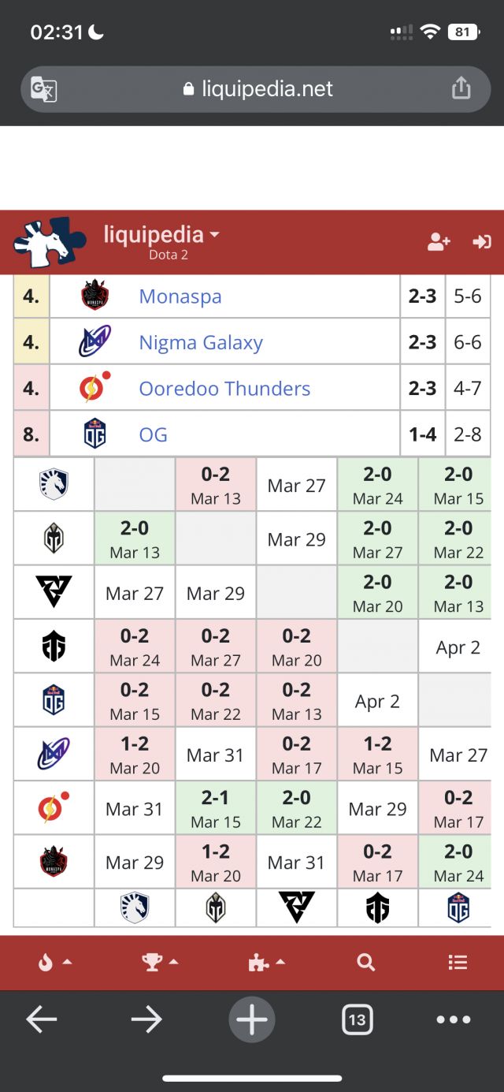Tap the browser translate icon

pyautogui.click(x=43, y=89)
